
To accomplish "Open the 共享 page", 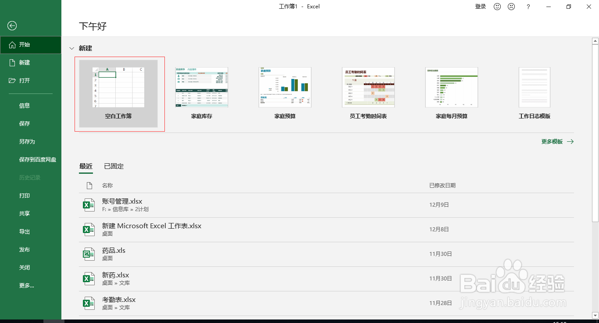I will [31, 214].
